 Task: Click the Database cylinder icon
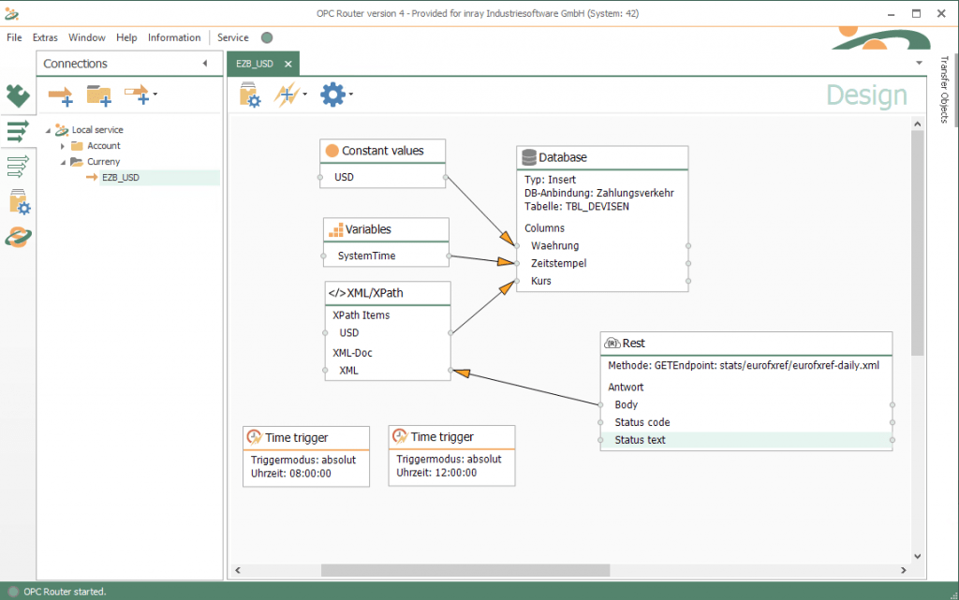click(529, 157)
